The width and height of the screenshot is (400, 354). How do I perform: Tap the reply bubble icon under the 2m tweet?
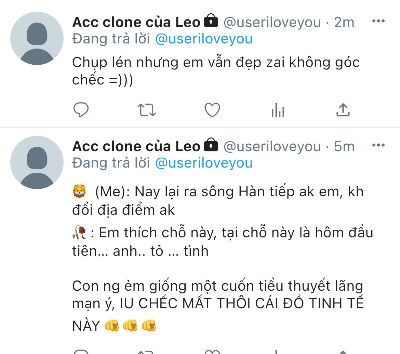pyautogui.click(x=81, y=110)
